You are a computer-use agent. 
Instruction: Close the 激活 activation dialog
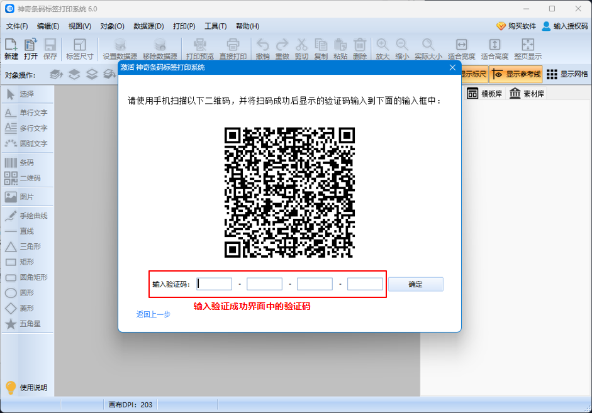click(452, 67)
